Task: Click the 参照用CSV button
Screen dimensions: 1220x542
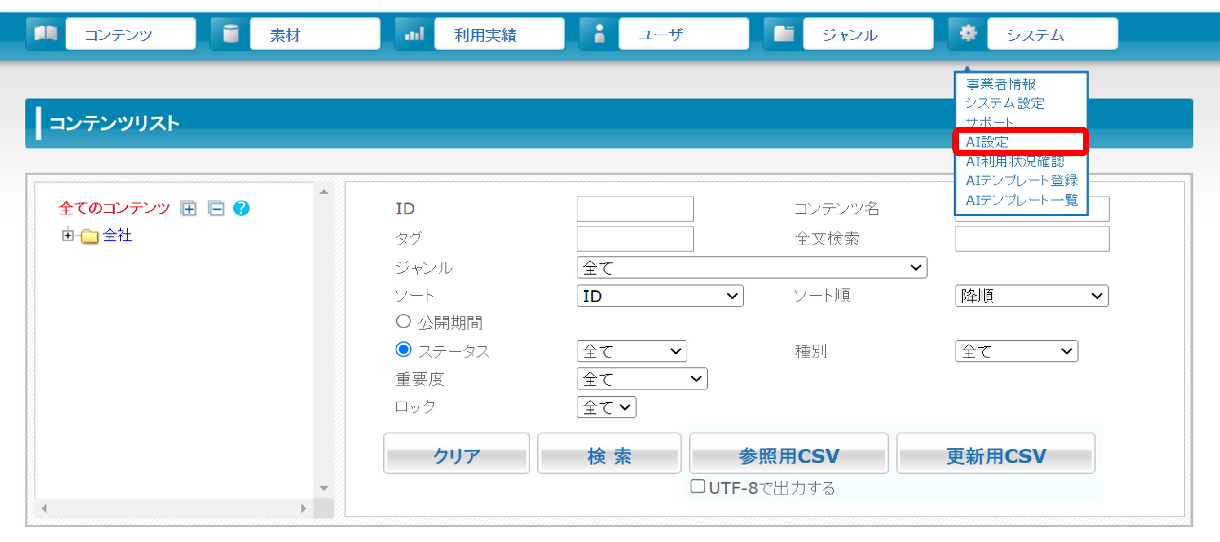Action: (x=788, y=455)
